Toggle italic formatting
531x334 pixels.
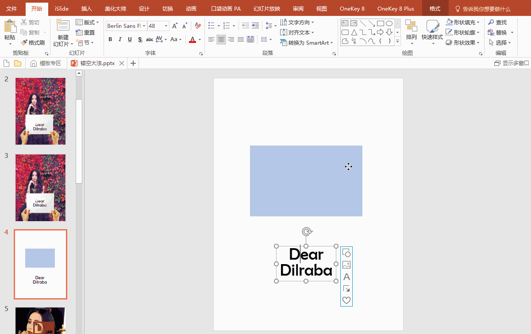click(120, 39)
